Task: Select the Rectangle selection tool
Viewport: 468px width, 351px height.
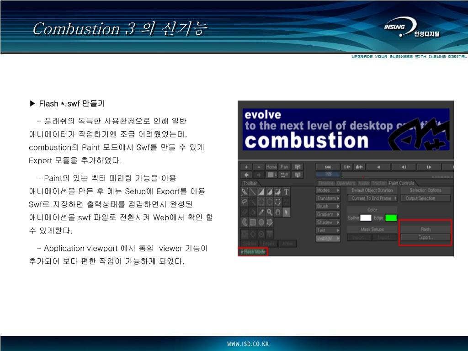Action: [261, 202]
